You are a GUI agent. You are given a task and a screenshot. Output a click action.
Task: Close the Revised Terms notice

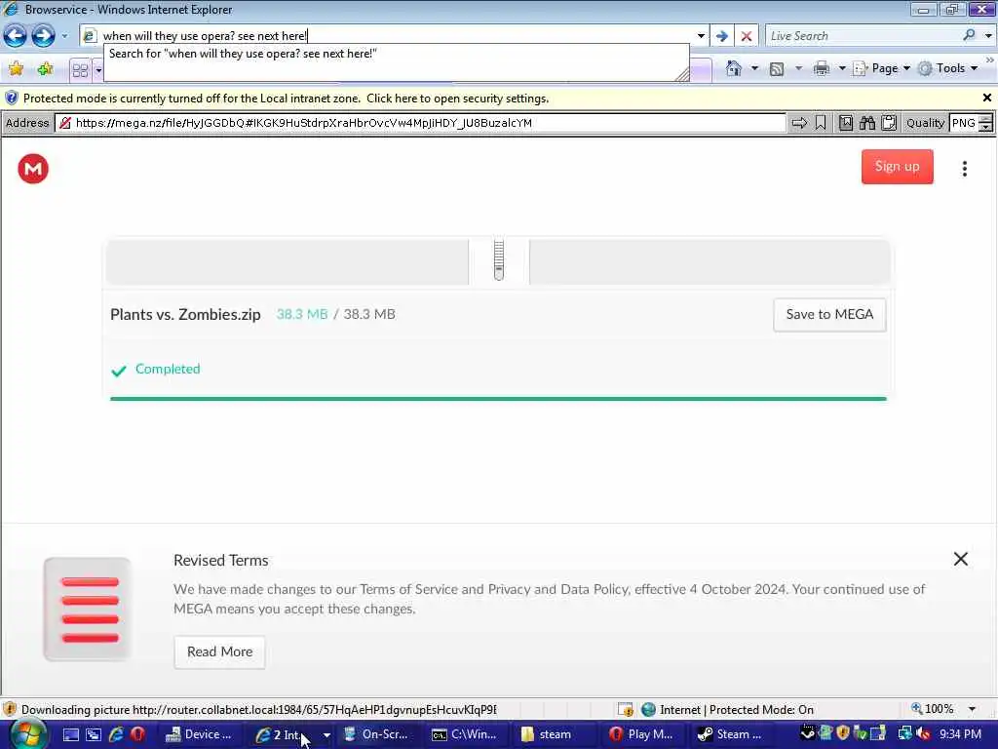(x=960, y=559)
